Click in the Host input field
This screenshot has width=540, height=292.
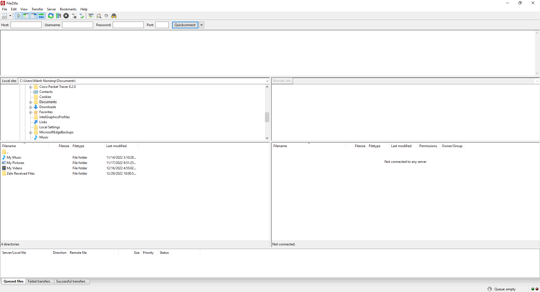click(26, 25)
